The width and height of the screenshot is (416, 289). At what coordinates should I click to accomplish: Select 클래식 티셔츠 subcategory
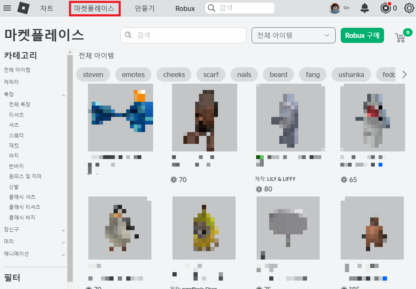tap(25, 207)
